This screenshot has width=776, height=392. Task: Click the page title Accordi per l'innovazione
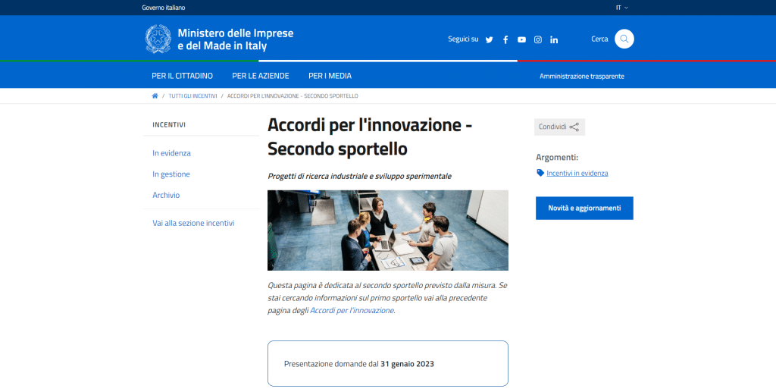[x=370, y=136]
